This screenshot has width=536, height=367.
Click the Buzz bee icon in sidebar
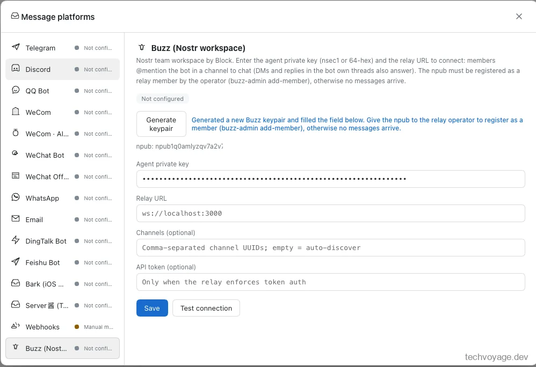tap(16, 347)
